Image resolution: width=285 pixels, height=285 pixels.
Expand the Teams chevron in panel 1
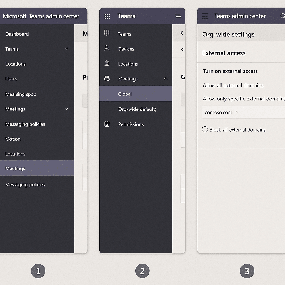(66, 48)
